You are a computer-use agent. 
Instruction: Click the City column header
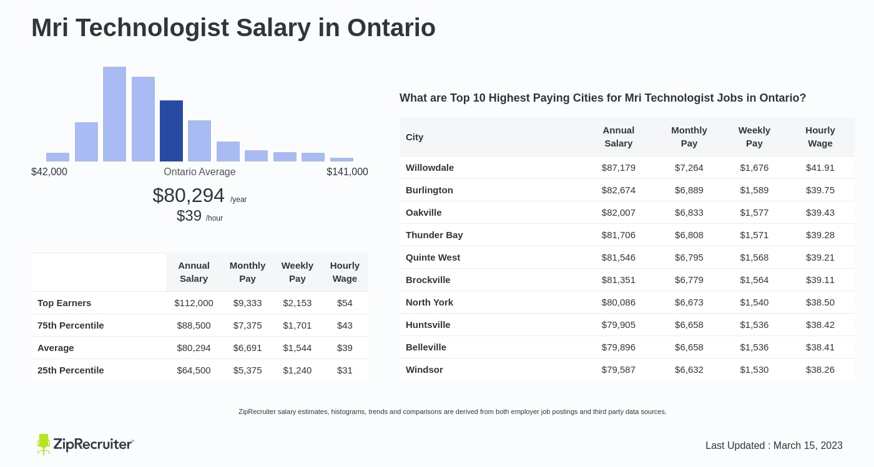[x=415, y=137]
